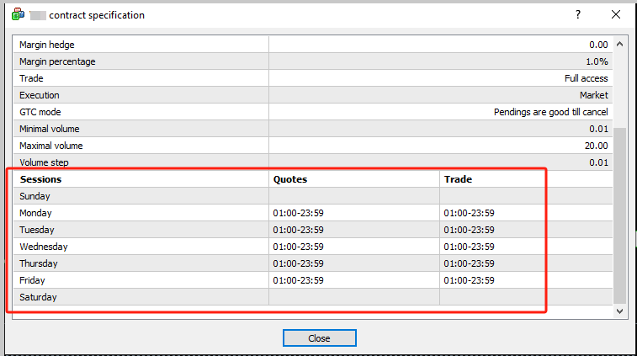The height and width of the screenshot is (356, 637).
Task: Click the scrollbar up arrow
Action: [x=620, y=45]
